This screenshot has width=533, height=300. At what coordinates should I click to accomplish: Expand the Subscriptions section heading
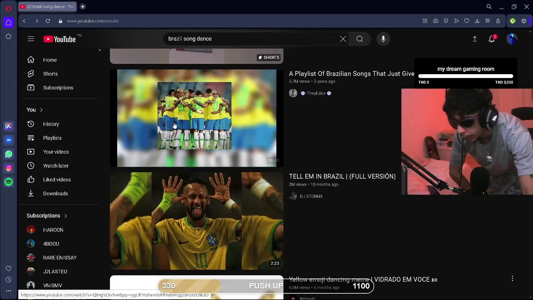[47, 215]
